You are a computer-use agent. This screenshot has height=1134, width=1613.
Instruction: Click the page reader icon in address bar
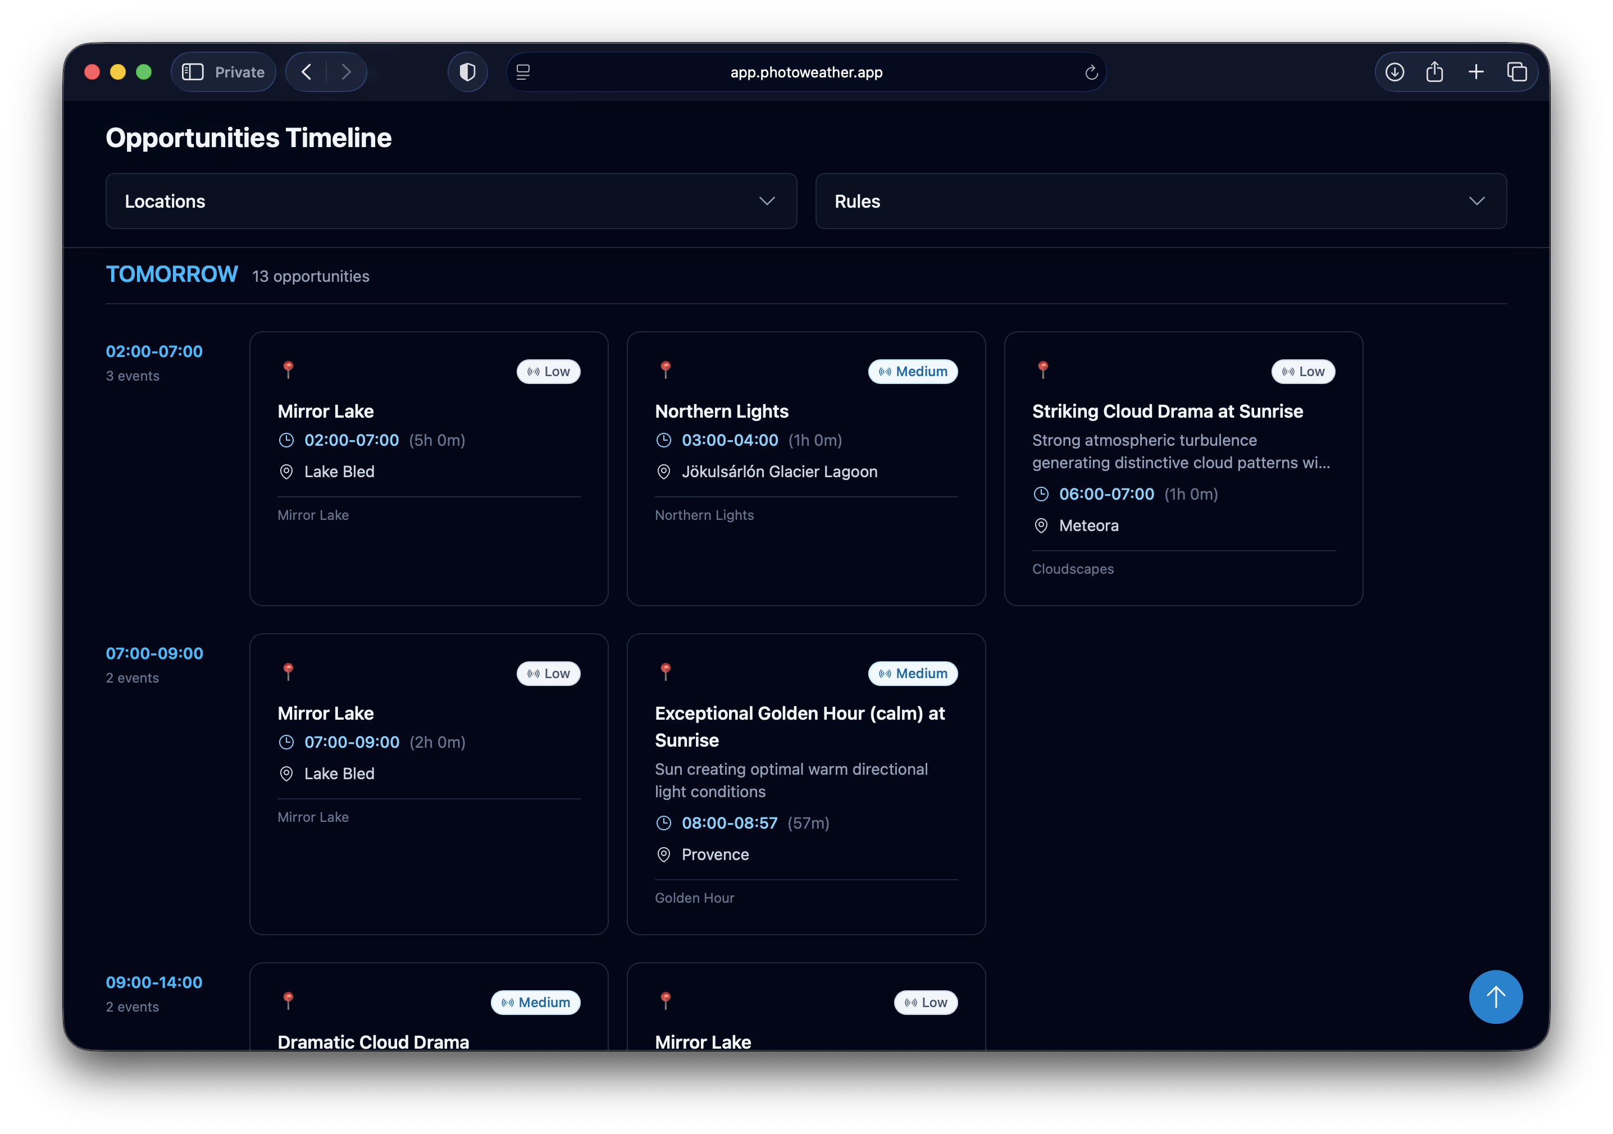pos(523,72)
